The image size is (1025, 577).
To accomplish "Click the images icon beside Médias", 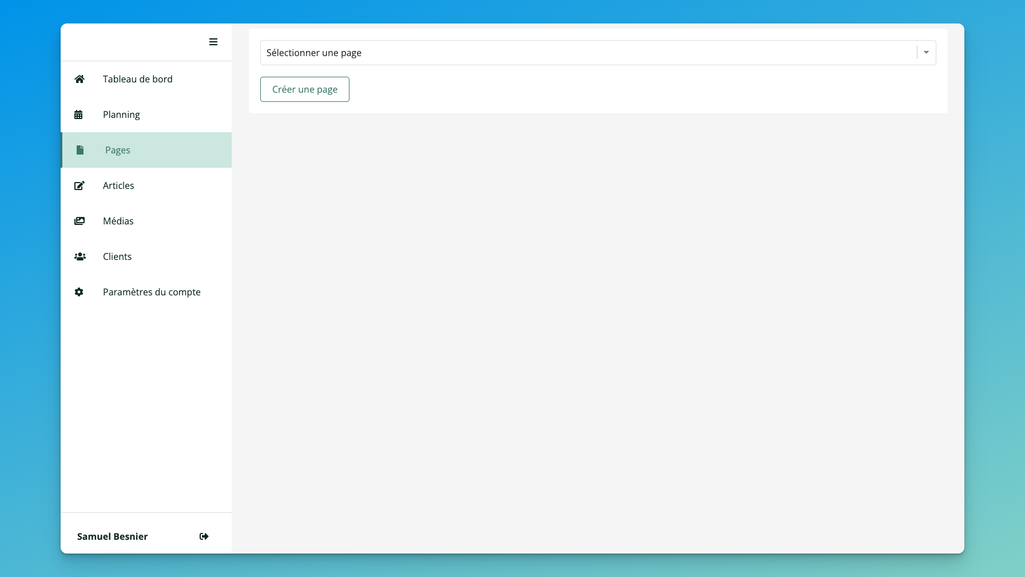I will [80, 221].
